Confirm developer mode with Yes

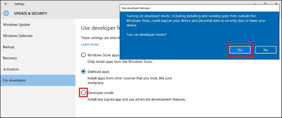[x=240, y=50]
